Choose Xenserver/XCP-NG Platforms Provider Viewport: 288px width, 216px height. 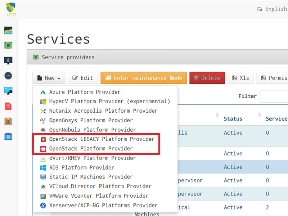pos(105,205)
